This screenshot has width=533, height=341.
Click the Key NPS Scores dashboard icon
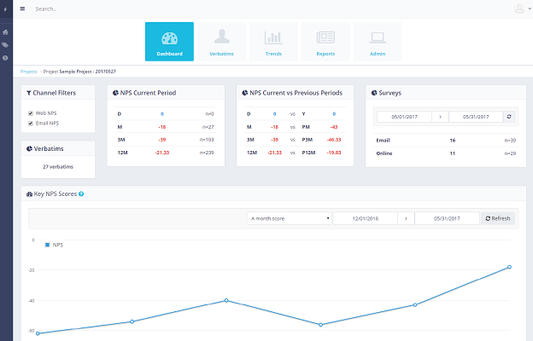pos(30,194)
